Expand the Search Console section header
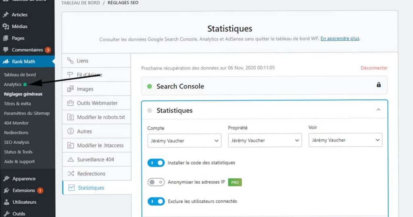The width and height of the screenshot is (413, 217). coord(265,86)
